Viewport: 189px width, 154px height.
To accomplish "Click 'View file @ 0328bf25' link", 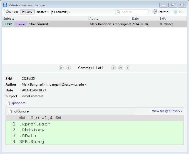I will point(167,111).
